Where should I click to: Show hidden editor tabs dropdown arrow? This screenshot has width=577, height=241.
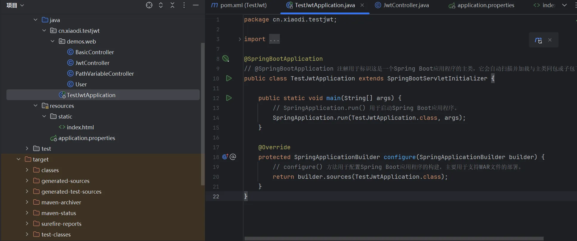coord(564,5)
